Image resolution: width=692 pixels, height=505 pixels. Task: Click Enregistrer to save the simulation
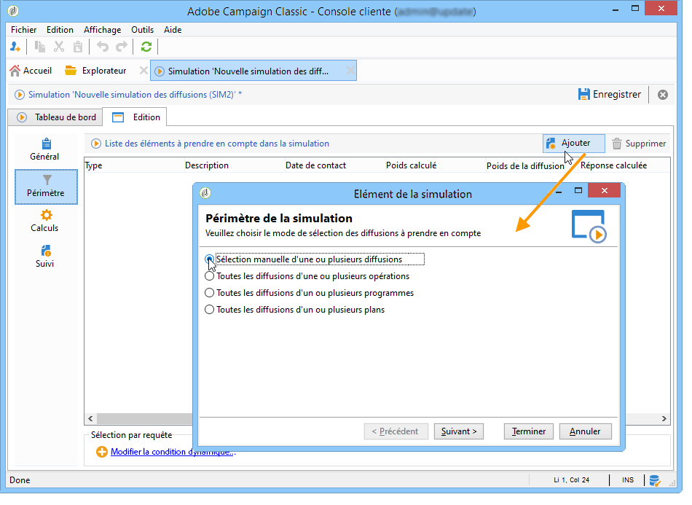tap(610, 95)
